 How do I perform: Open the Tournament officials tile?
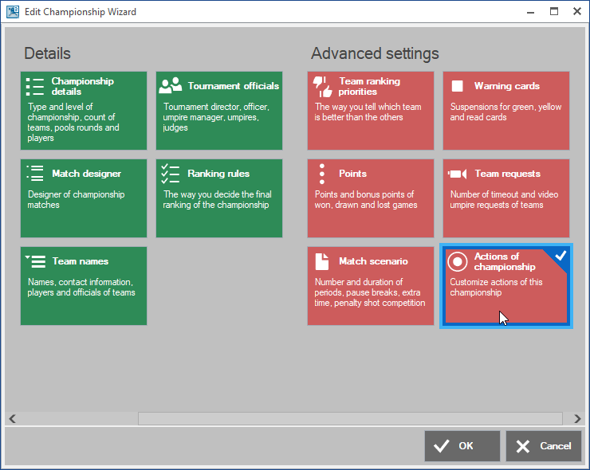[219, 111]
